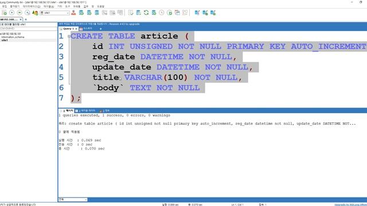
Task: Open the 1 메시지 result tab
Action: 67,110
